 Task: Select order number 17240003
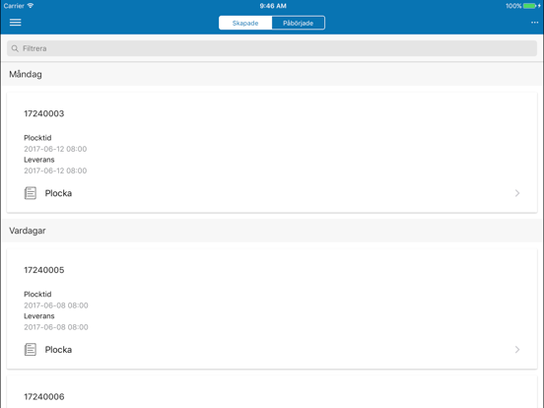(44, 113)
